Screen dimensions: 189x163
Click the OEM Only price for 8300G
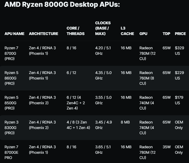tap(179, 125)
